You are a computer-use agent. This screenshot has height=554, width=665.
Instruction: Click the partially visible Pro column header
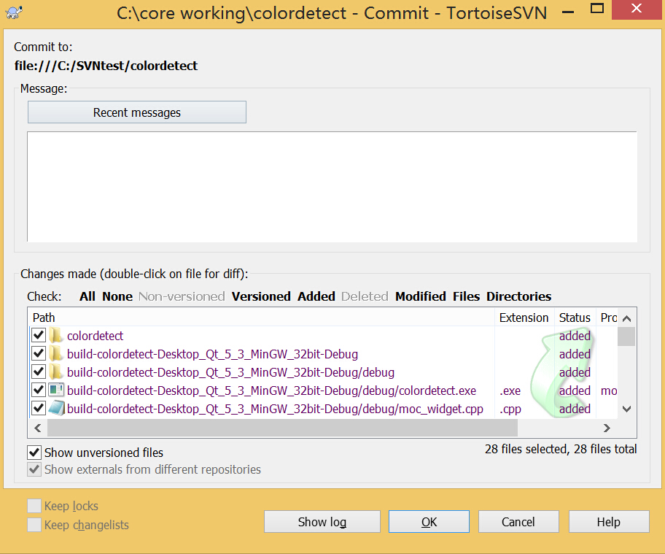(x=607, y=318)
